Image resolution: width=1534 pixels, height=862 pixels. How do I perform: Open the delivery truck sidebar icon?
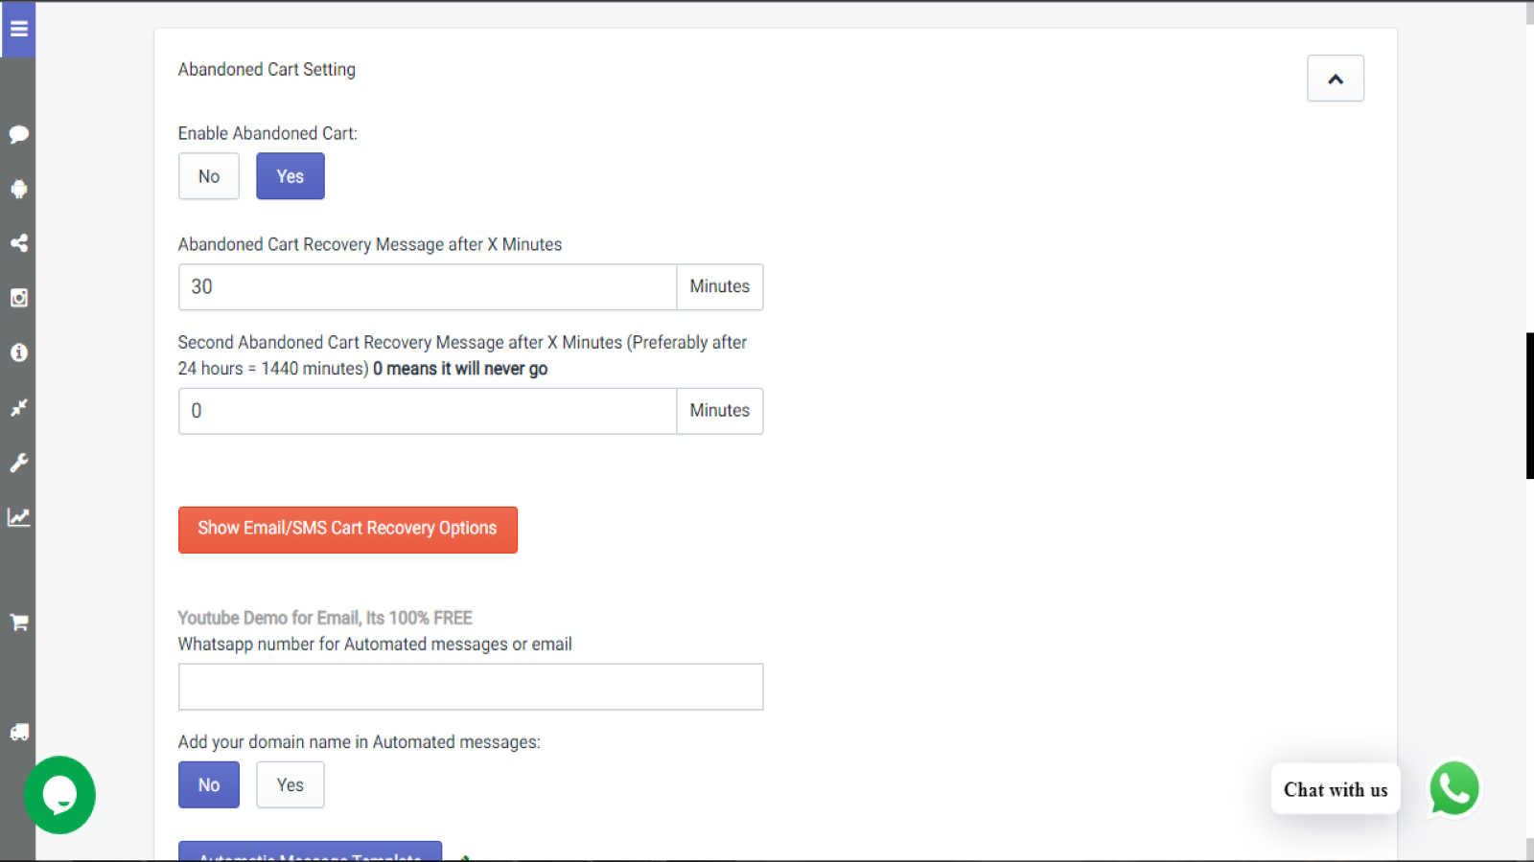point(18,732)
